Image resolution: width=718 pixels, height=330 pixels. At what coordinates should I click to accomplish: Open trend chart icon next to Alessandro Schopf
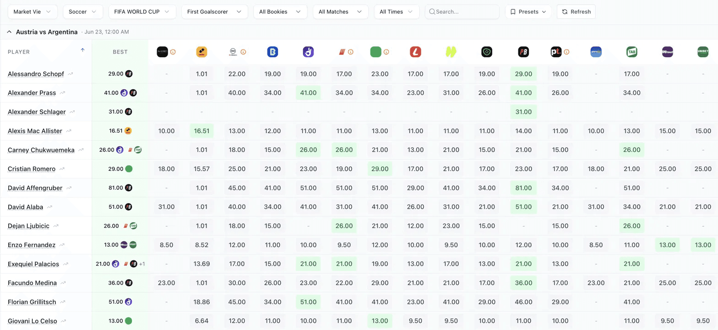(x=71, y=74)
